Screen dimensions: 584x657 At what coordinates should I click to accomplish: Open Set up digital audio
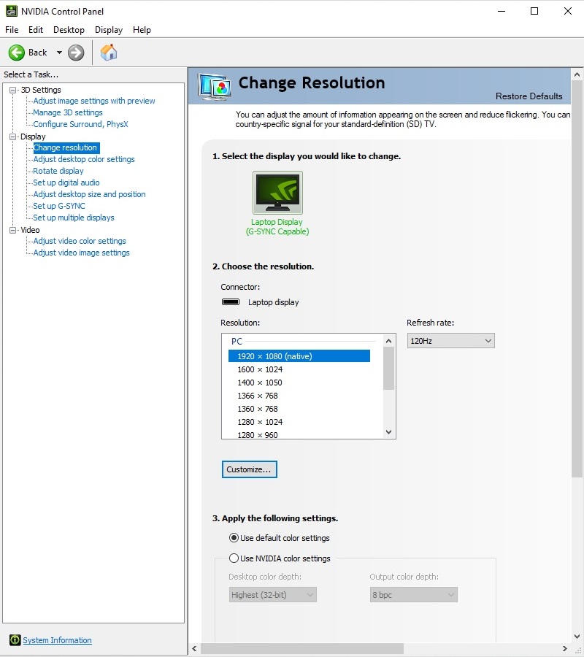66,182
